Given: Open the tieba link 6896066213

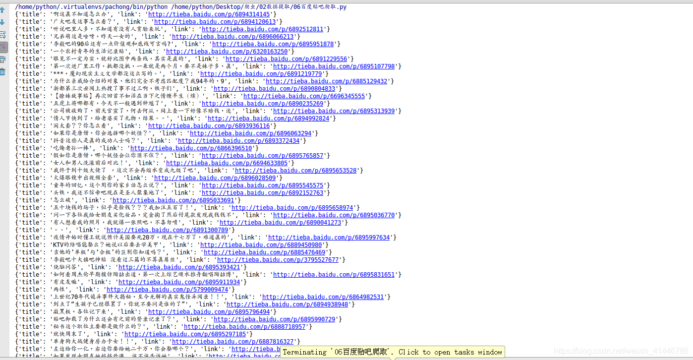Looking at the screenshot, I should [x=233, y=37].
